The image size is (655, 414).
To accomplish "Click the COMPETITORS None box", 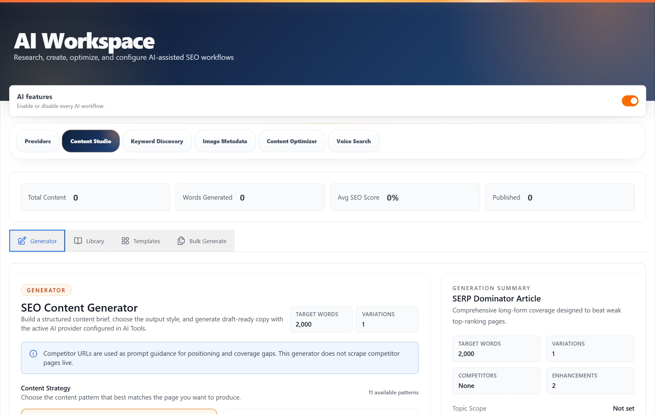I will 496,381.
